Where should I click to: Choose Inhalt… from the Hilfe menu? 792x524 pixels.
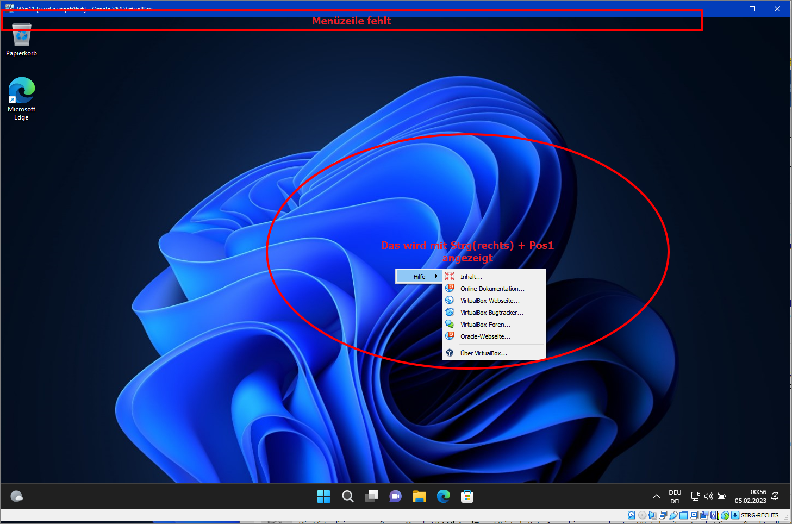pos(494,277)
